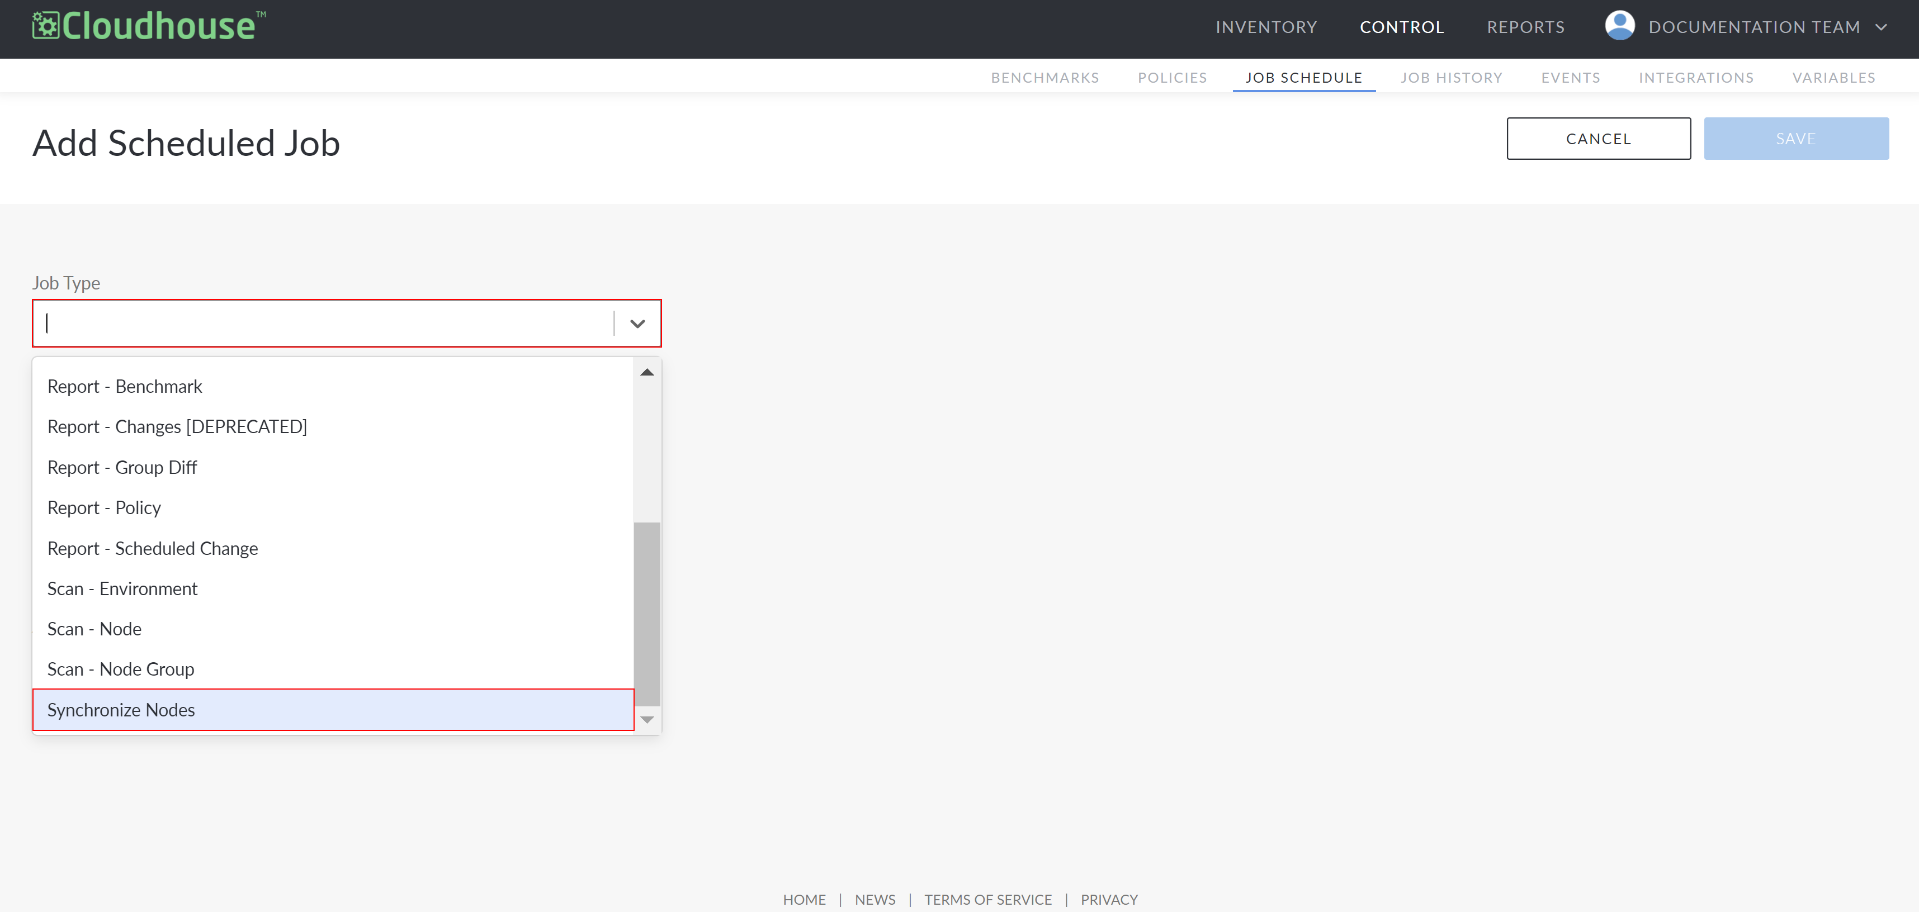Switch to the Variables tab
The width and height of the screenshot is (1919, 912).
tap(1833, 78)
